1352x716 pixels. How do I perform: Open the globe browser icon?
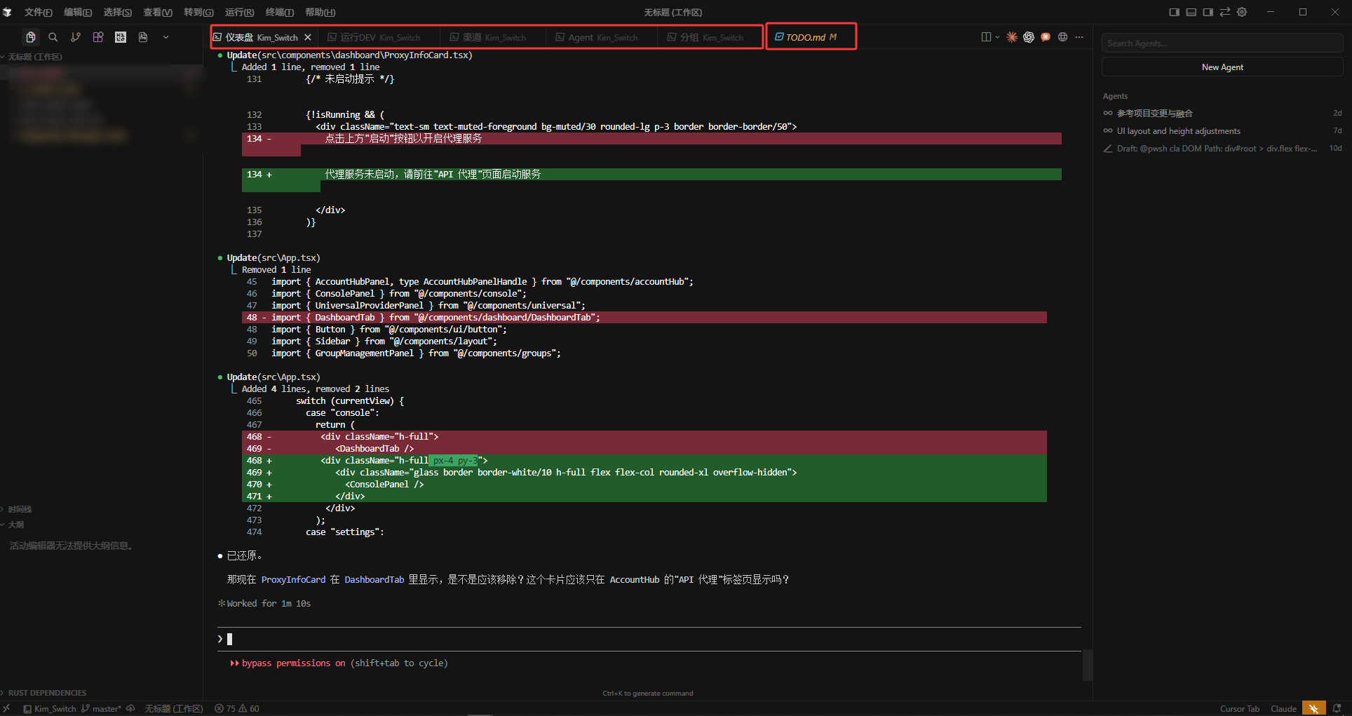1062,37
